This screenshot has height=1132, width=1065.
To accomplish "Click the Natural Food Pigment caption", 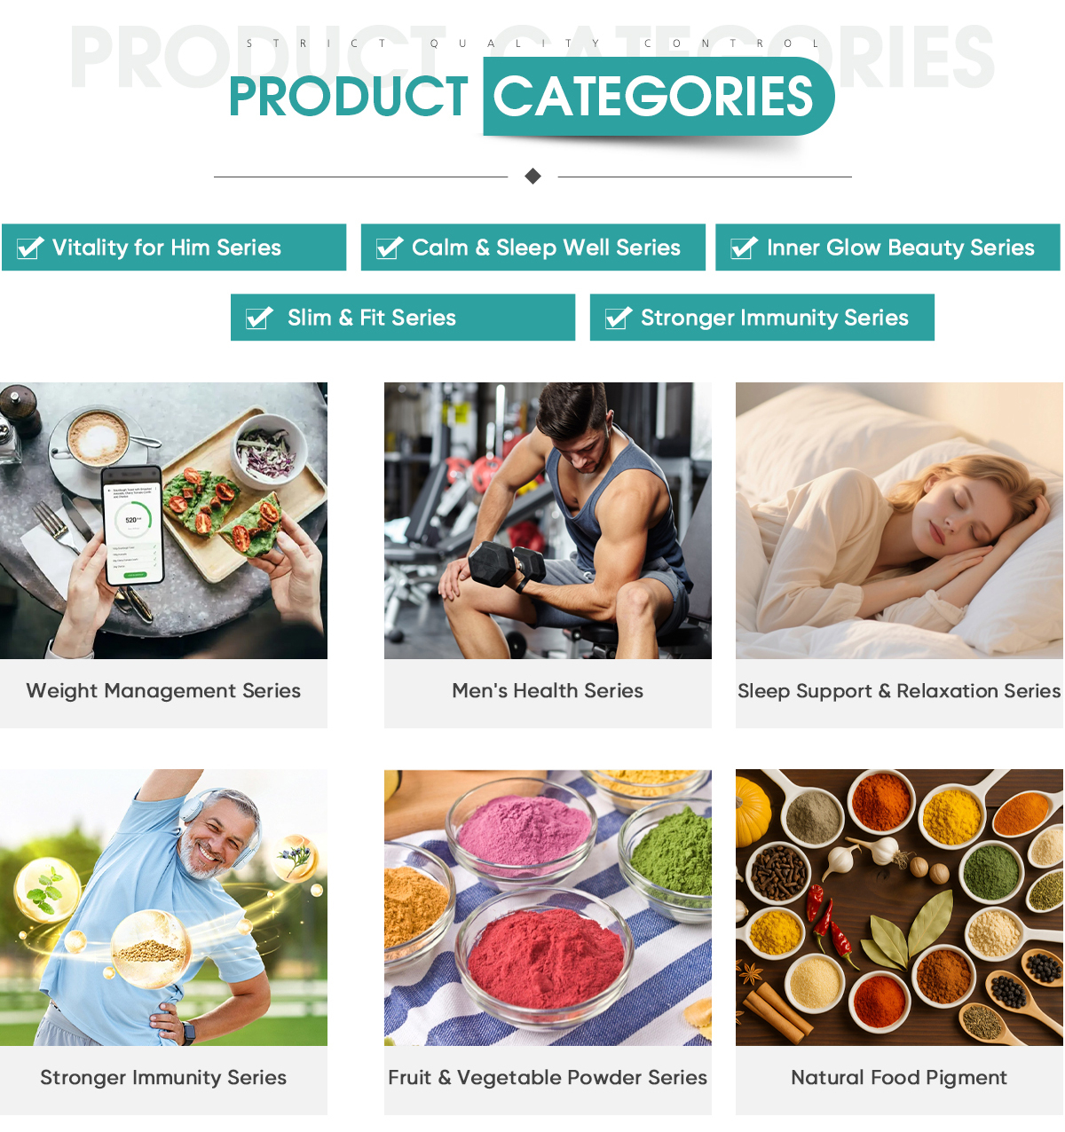I will click(x=899, y=1078).
